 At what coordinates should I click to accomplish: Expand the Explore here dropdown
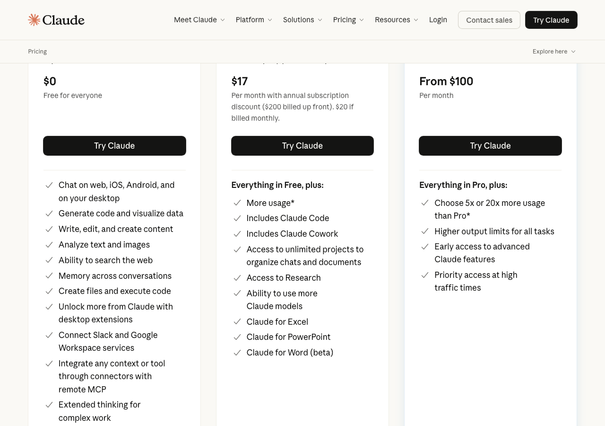click(553, 52)
